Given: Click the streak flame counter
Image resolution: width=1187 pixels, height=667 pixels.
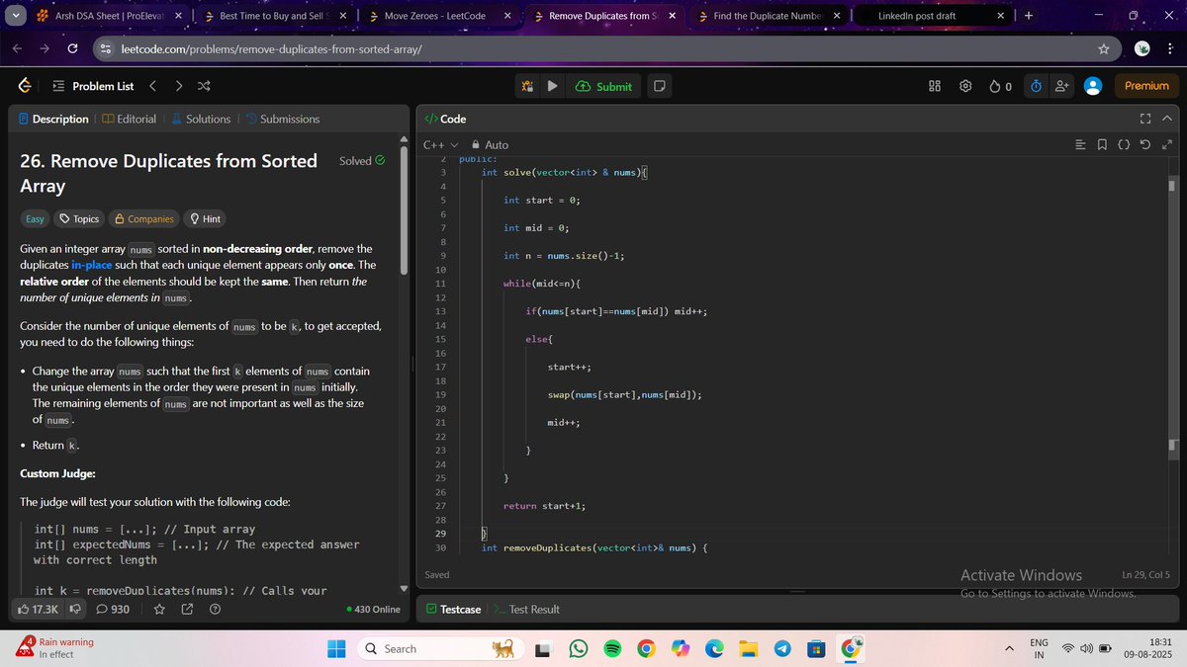Looking at the screenshot, I should tap(1000, 86).
